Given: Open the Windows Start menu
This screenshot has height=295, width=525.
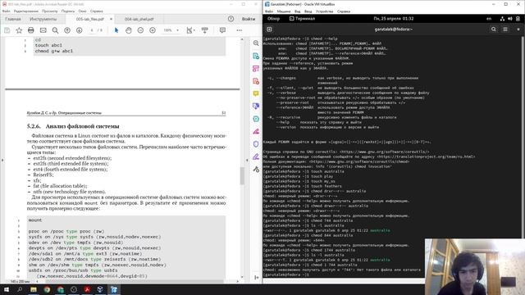Looking at the screenshot, I should click(x=6, y=289).
